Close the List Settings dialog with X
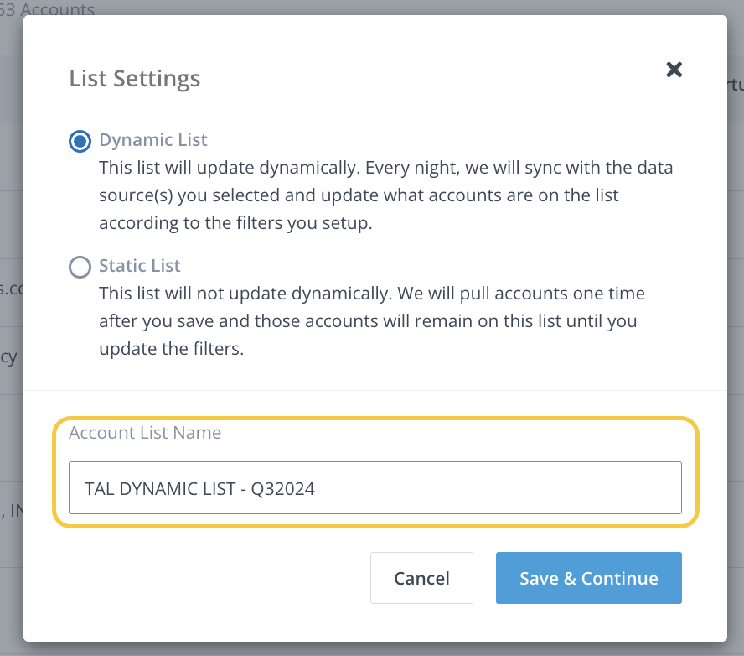744x656 pixels. point(674,70)
